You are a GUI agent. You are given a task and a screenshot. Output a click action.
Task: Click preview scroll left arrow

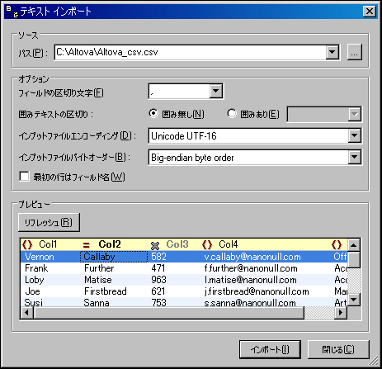click(x=27, y=313)
